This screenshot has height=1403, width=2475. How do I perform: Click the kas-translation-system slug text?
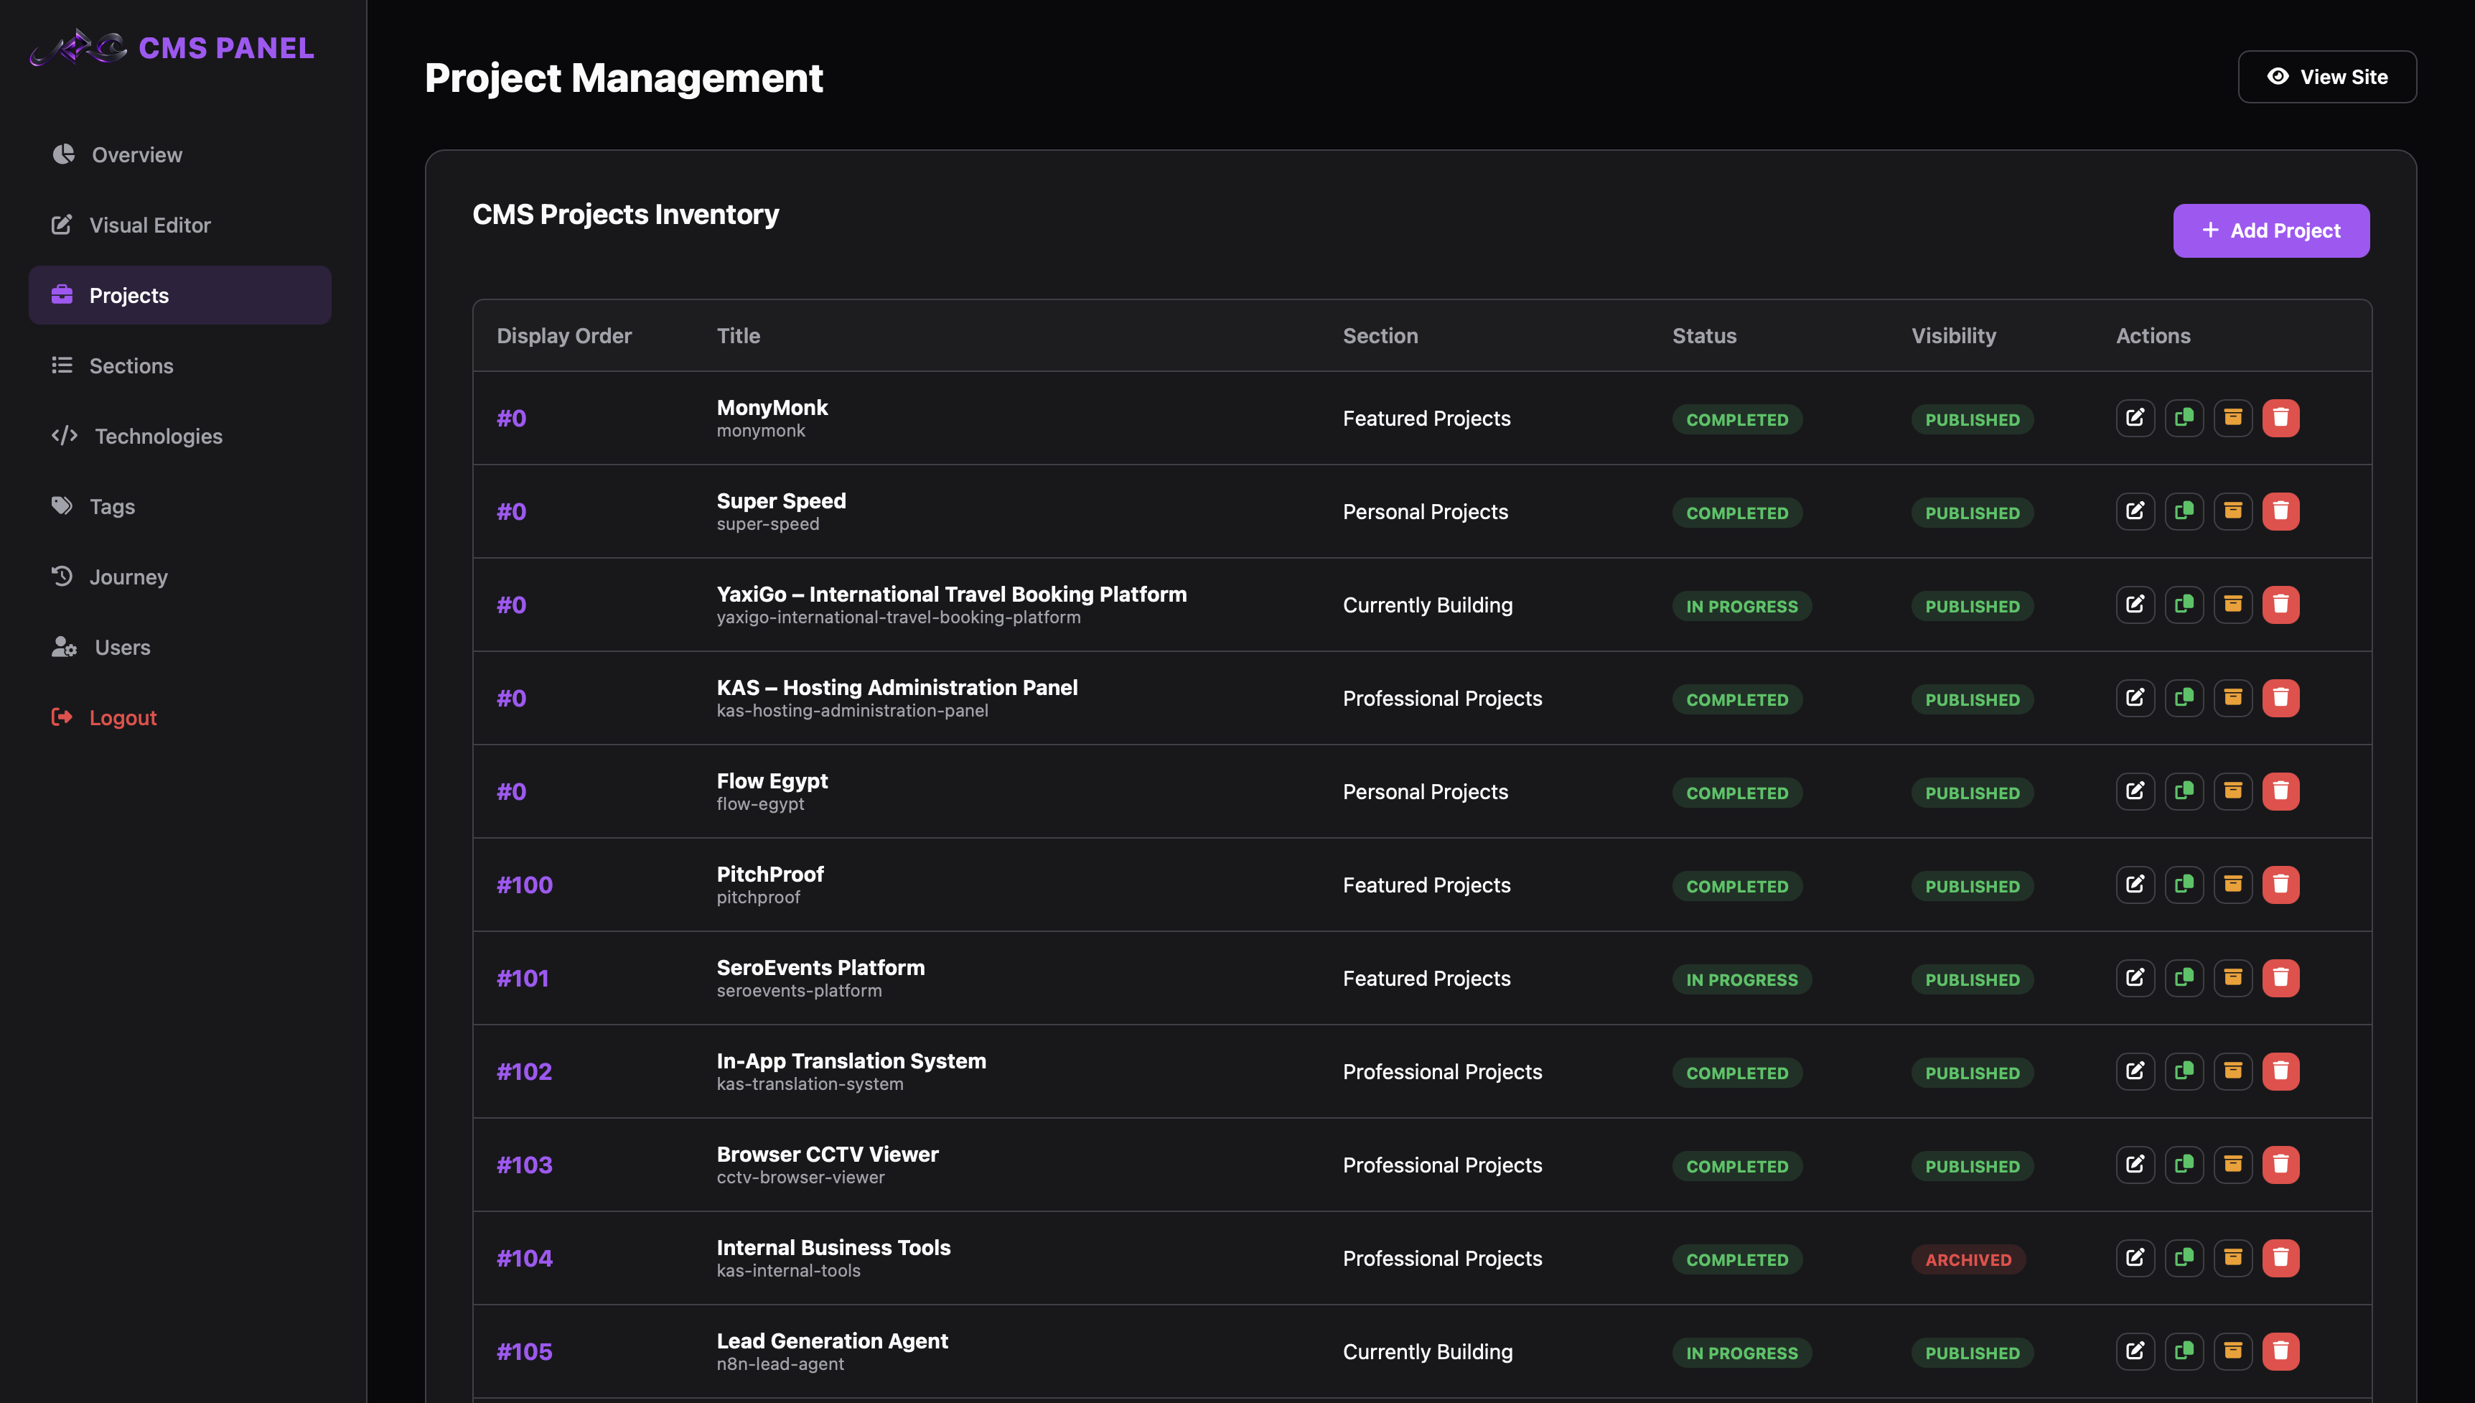pyautogui.click(x=810, y=1084)
